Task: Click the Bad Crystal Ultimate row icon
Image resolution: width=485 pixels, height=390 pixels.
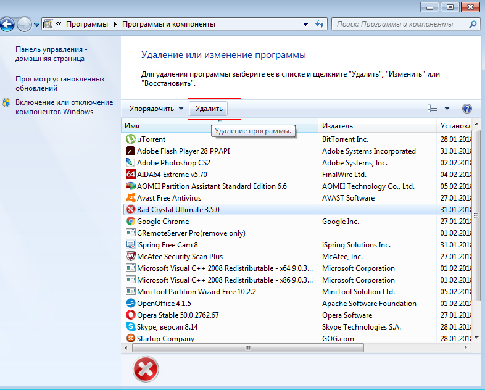Action: point(131,210)
